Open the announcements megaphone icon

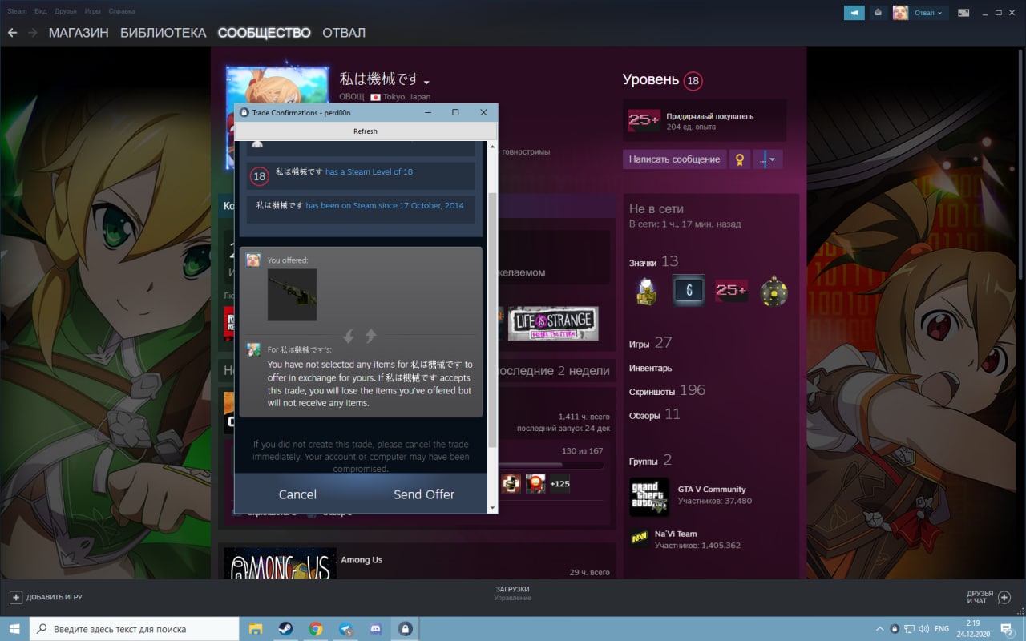(x=854, y=12)
